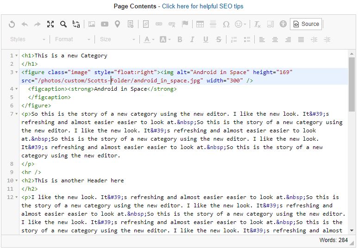The height and width of the screenshot is (249, 358).
Task: Click the refresh arrow icon in the toolbar
Action: coord(12,24)
